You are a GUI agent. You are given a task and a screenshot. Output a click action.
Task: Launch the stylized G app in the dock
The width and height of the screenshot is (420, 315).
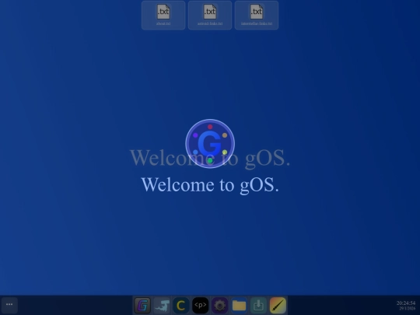coord(142,305)
